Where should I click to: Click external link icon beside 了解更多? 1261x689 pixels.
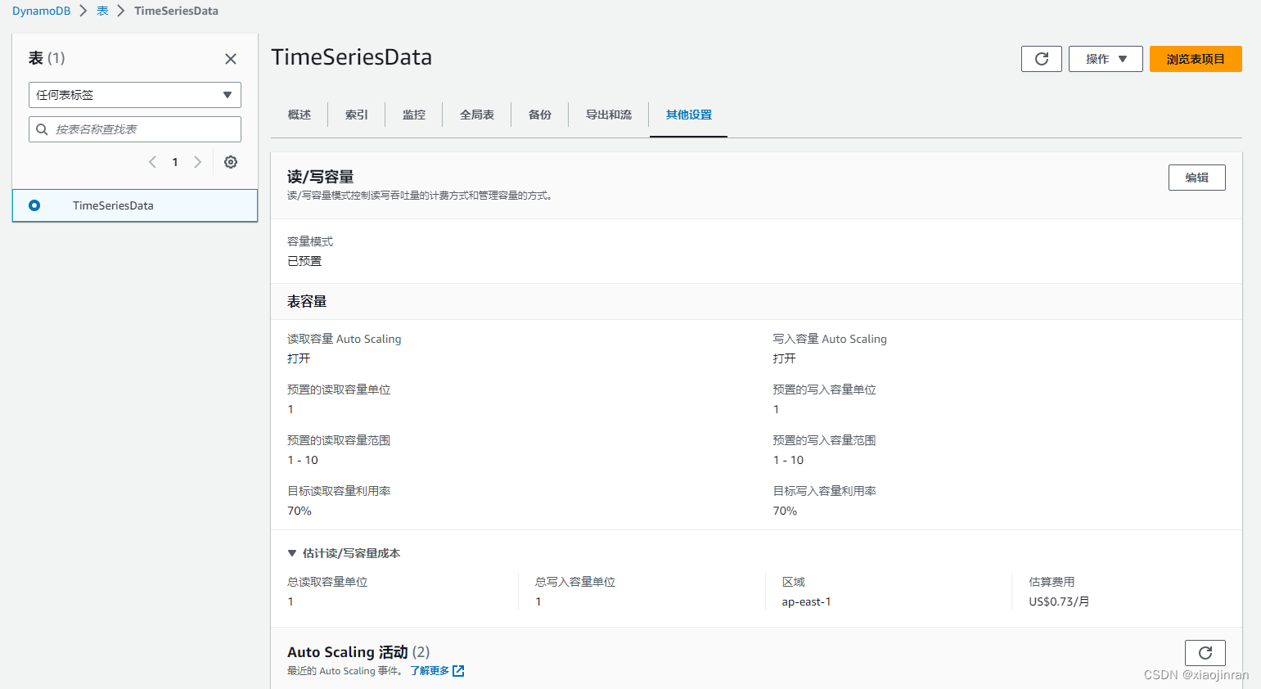click(x=458, y=671)
